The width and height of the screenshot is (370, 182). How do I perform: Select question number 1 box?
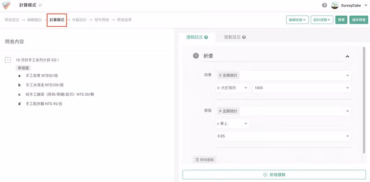8,60
